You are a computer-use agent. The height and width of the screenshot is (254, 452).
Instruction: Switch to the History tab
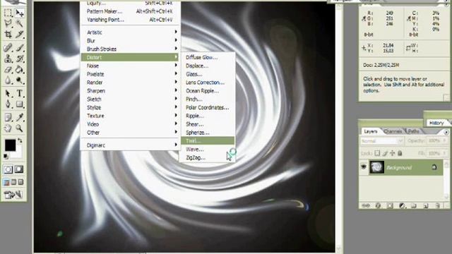click(436, 123)
